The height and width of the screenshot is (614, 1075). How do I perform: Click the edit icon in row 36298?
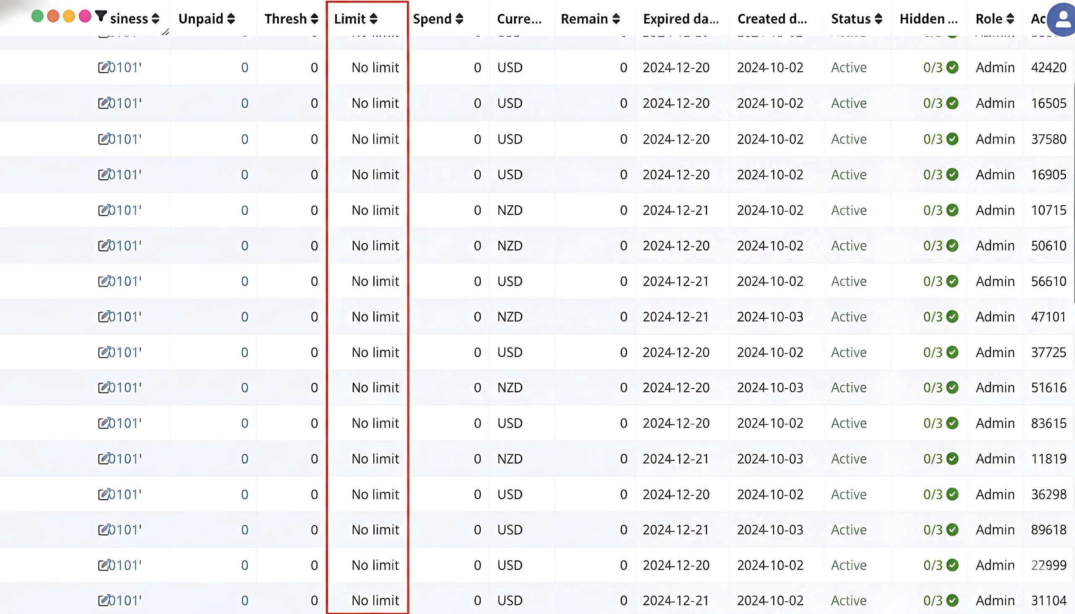click(104, 494)
